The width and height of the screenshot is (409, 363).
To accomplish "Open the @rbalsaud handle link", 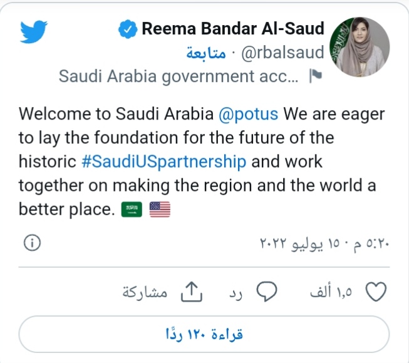I will pos(282,52).
